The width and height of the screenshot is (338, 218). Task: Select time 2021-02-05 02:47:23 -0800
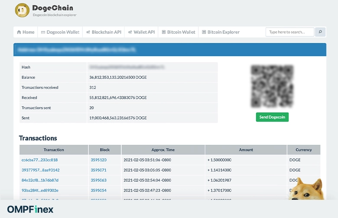click(147, 190)
